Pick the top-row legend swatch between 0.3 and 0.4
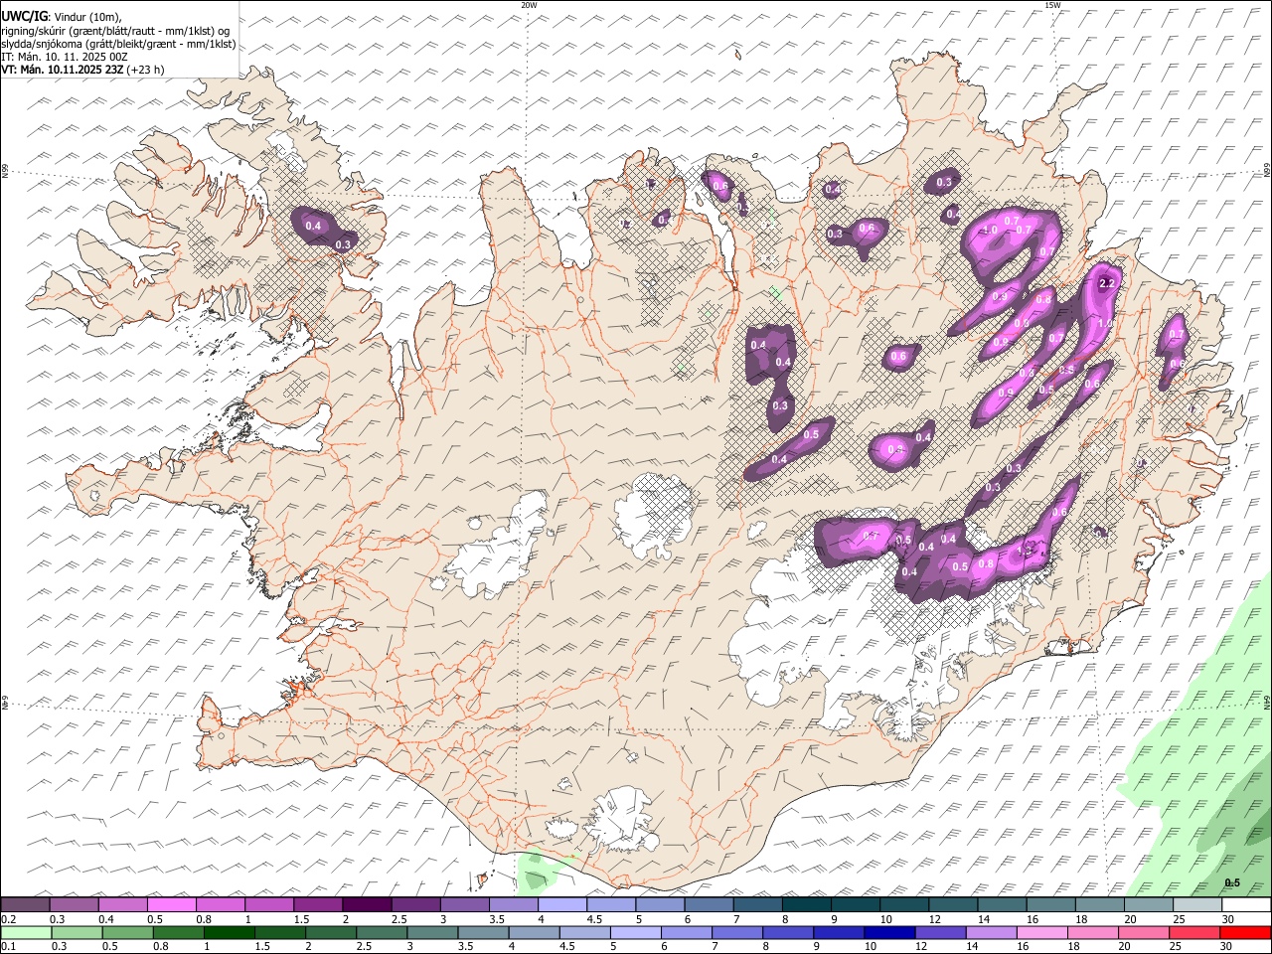1272x954 pixels. pos(74,904)
